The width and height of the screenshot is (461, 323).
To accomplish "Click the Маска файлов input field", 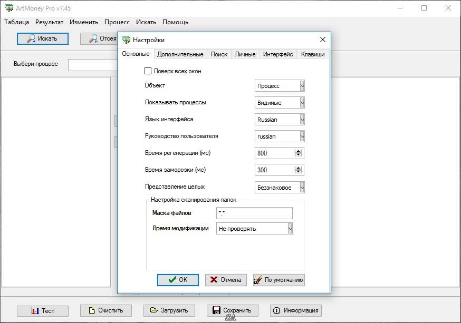I will (x=254, y=213).
